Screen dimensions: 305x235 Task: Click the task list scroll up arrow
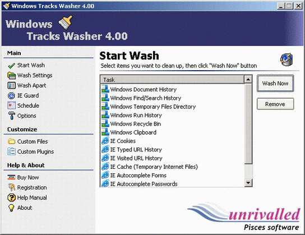248,80
